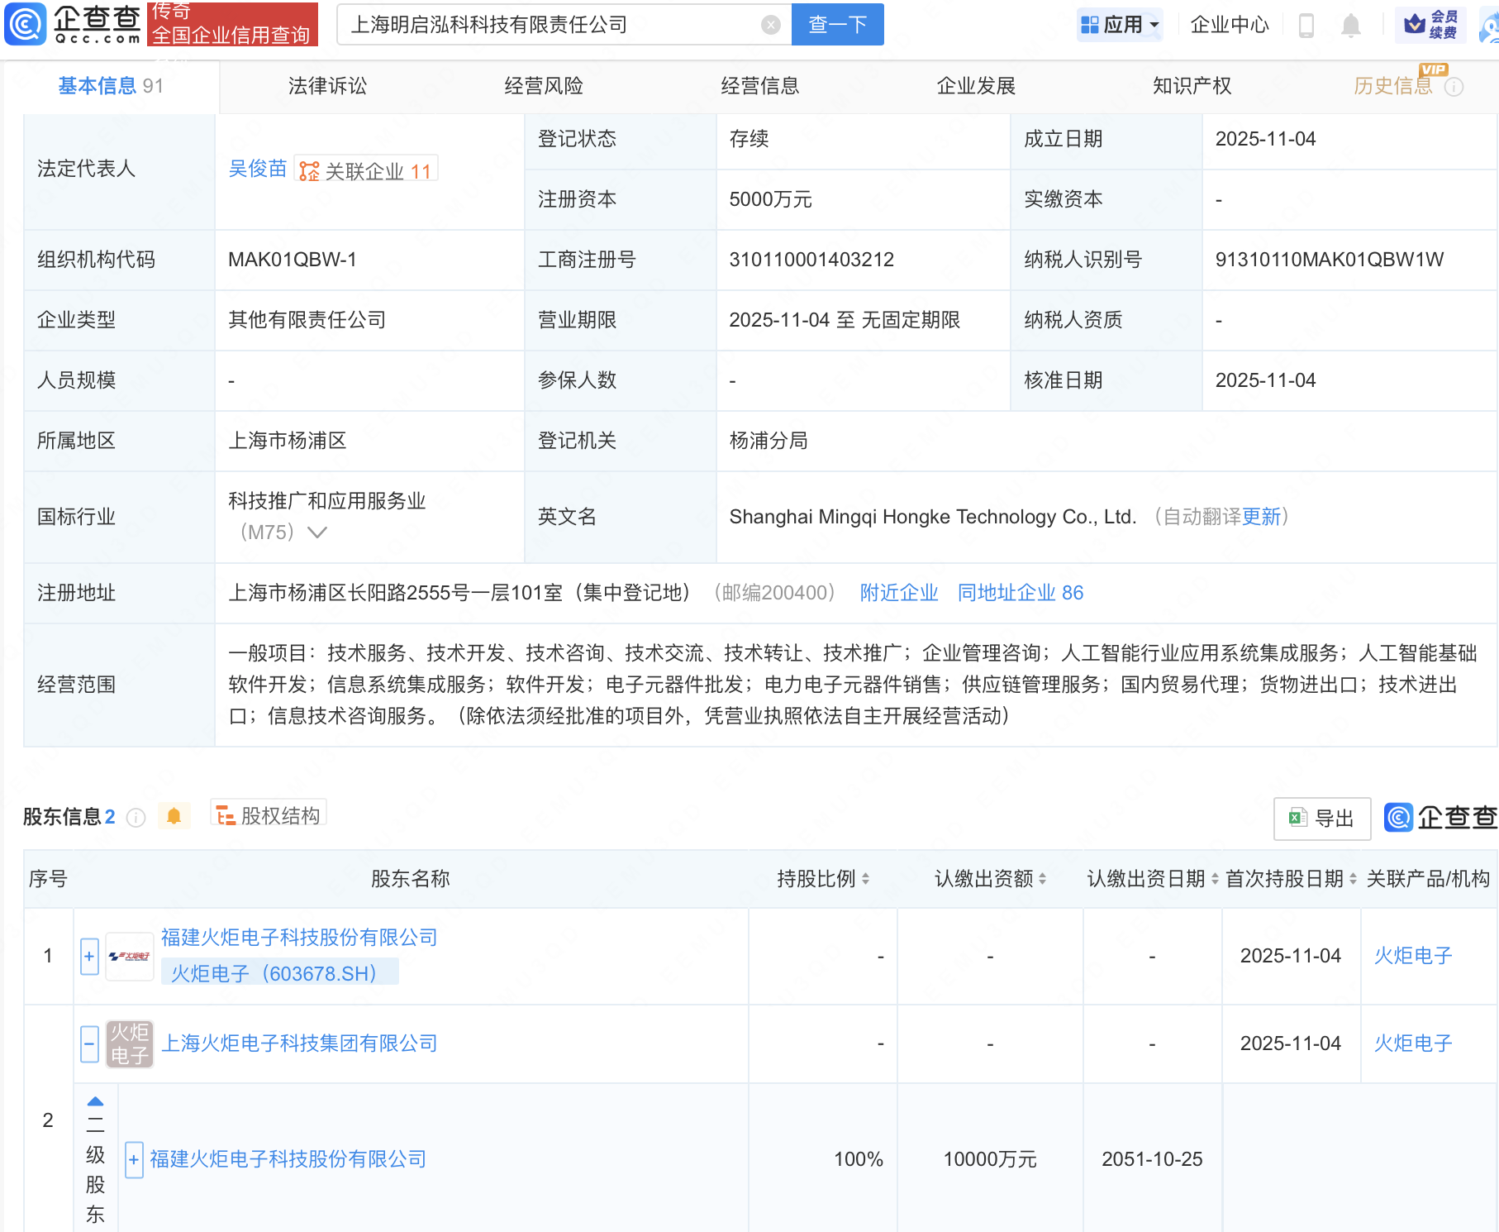Click the 查一下 search button
1499x1232 pixels.
coord(837,24)
